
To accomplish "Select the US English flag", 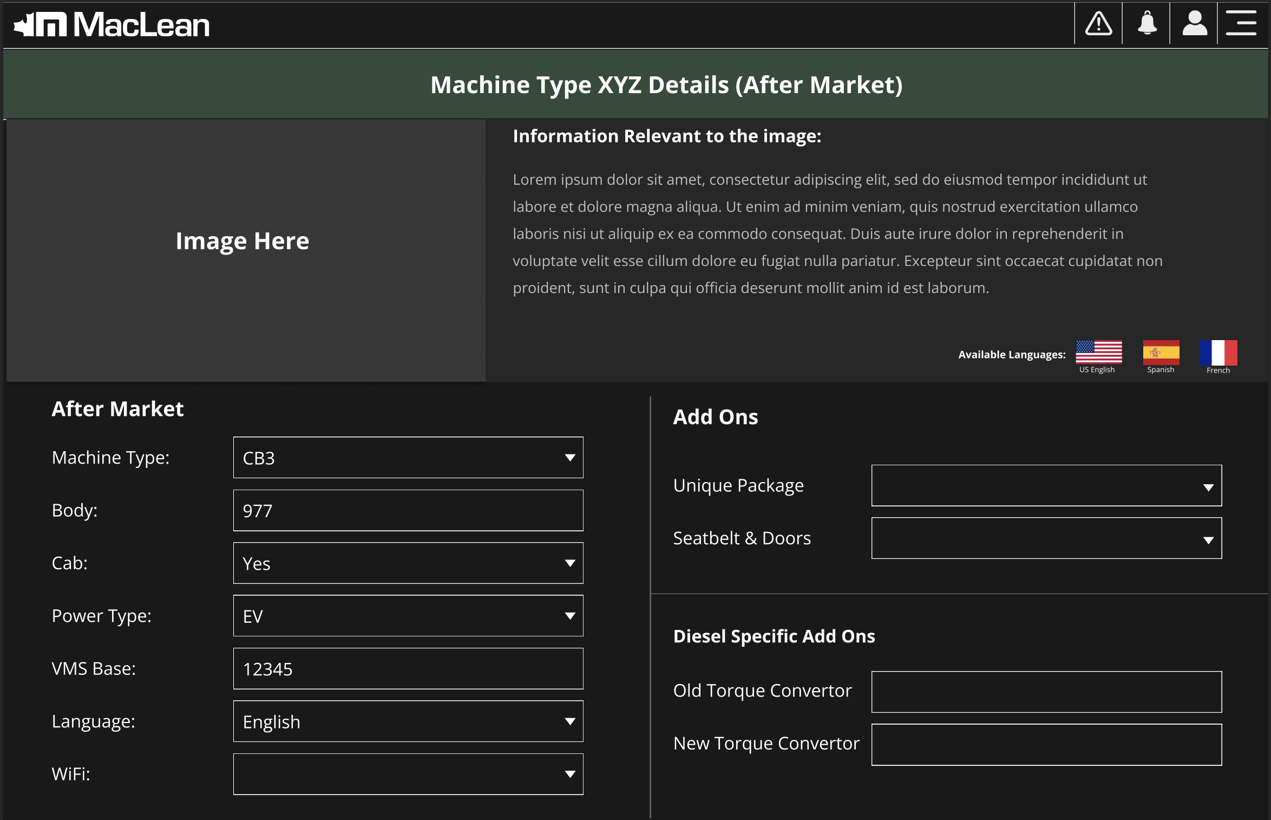I will click(x=1098, y=352).
